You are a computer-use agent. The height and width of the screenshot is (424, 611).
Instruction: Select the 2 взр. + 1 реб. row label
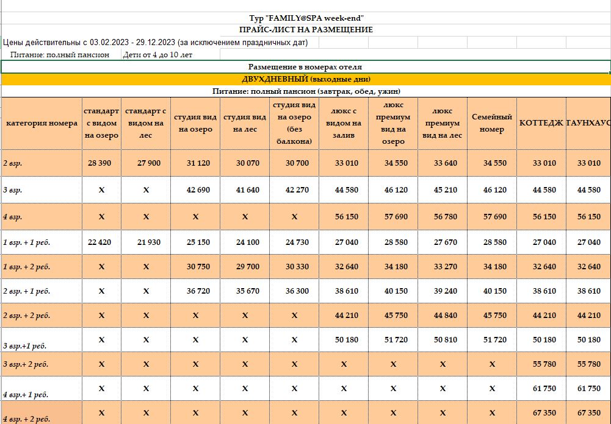pos(42,291)
